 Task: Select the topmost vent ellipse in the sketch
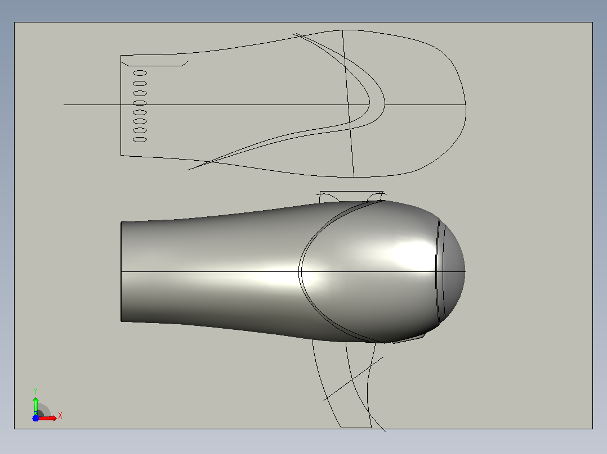click(140, 73)
